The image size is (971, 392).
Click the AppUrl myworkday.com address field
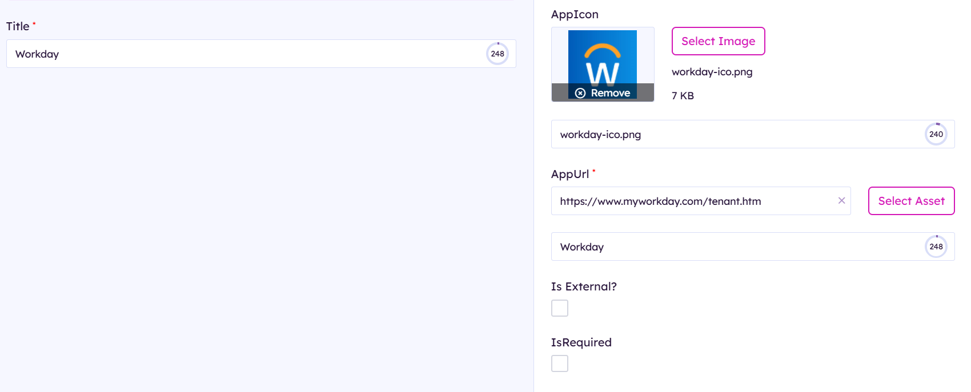point(691,201)
